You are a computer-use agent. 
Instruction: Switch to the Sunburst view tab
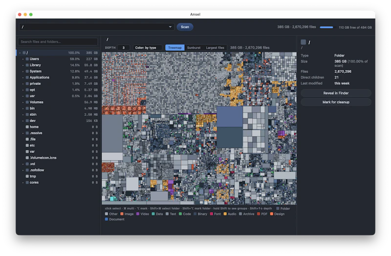point(194,47)
